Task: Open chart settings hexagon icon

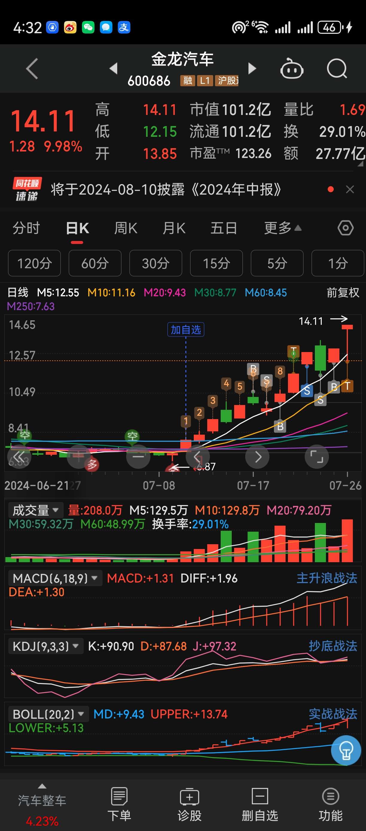Action: (x=345, y=228)
